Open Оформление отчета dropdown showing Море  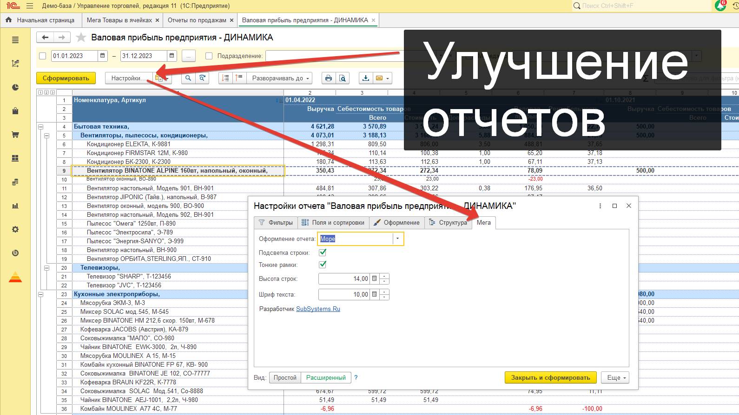click(x=398, y=239)
